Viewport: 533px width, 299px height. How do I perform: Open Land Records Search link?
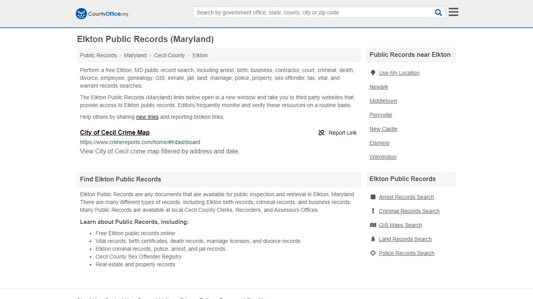[405, 239]
